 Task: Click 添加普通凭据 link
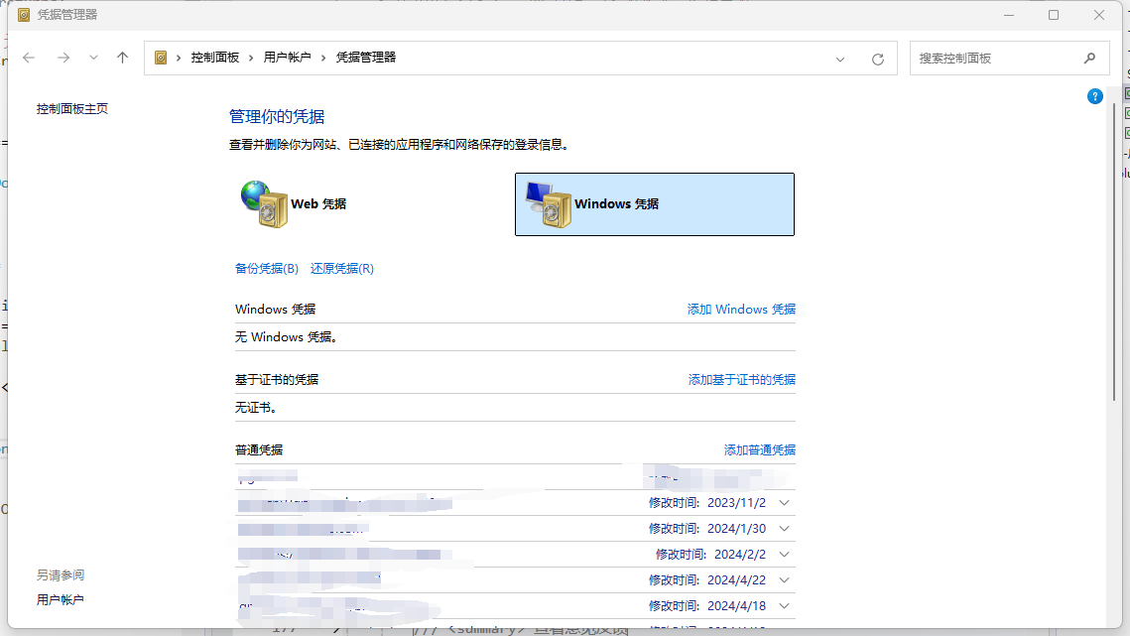tap(760, 449)
